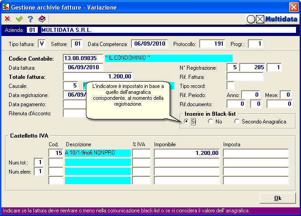Click the first row Imposta field
The width and height of the screenshot is (301, 216).
(x=256, y=153)
